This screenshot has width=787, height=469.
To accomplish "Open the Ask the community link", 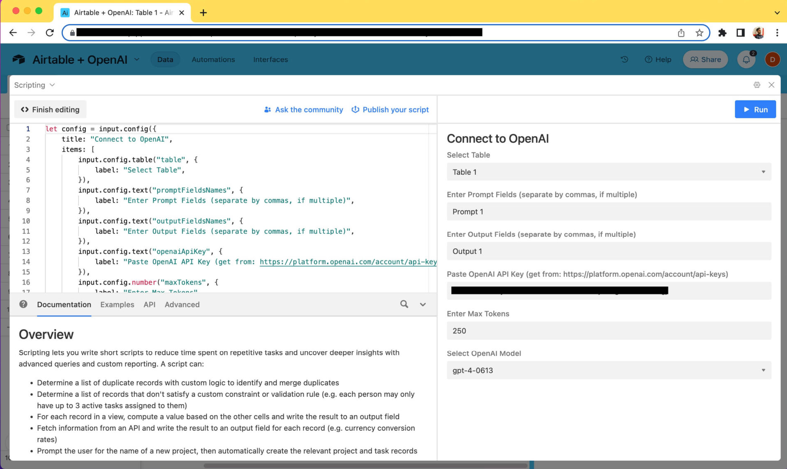I will point(309,110).
